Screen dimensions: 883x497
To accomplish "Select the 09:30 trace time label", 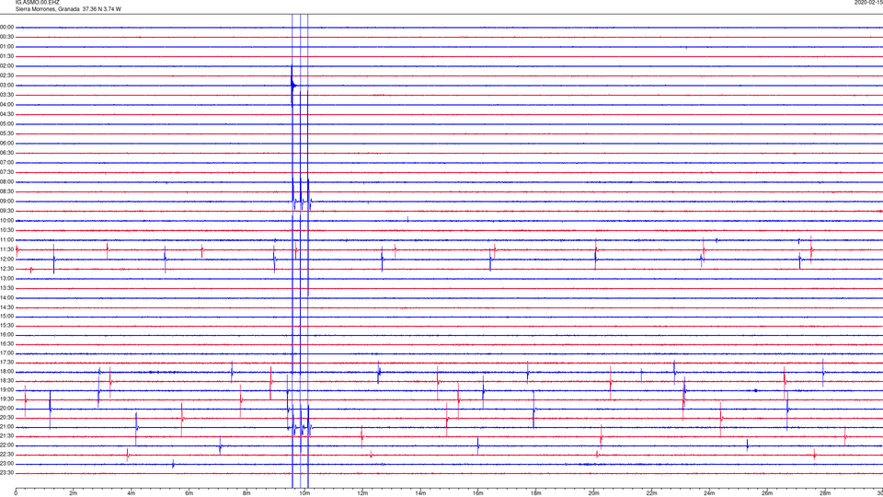I will [6, 211].
